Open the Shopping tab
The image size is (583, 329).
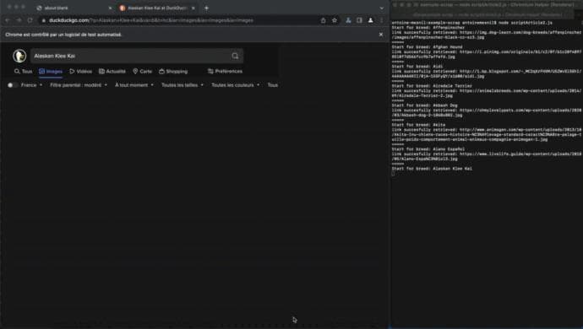tap(173, 72)
